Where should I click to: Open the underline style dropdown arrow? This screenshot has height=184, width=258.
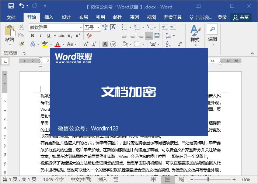[55, 36]
